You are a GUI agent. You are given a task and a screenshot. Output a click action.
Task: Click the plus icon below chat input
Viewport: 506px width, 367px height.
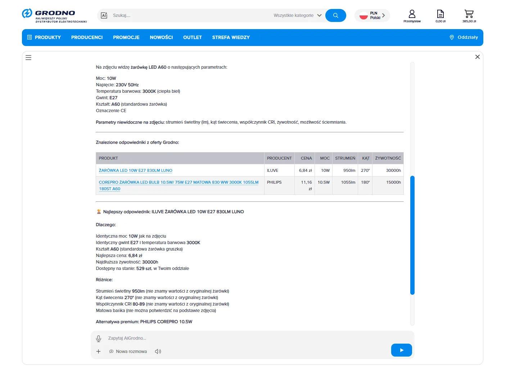98,351
